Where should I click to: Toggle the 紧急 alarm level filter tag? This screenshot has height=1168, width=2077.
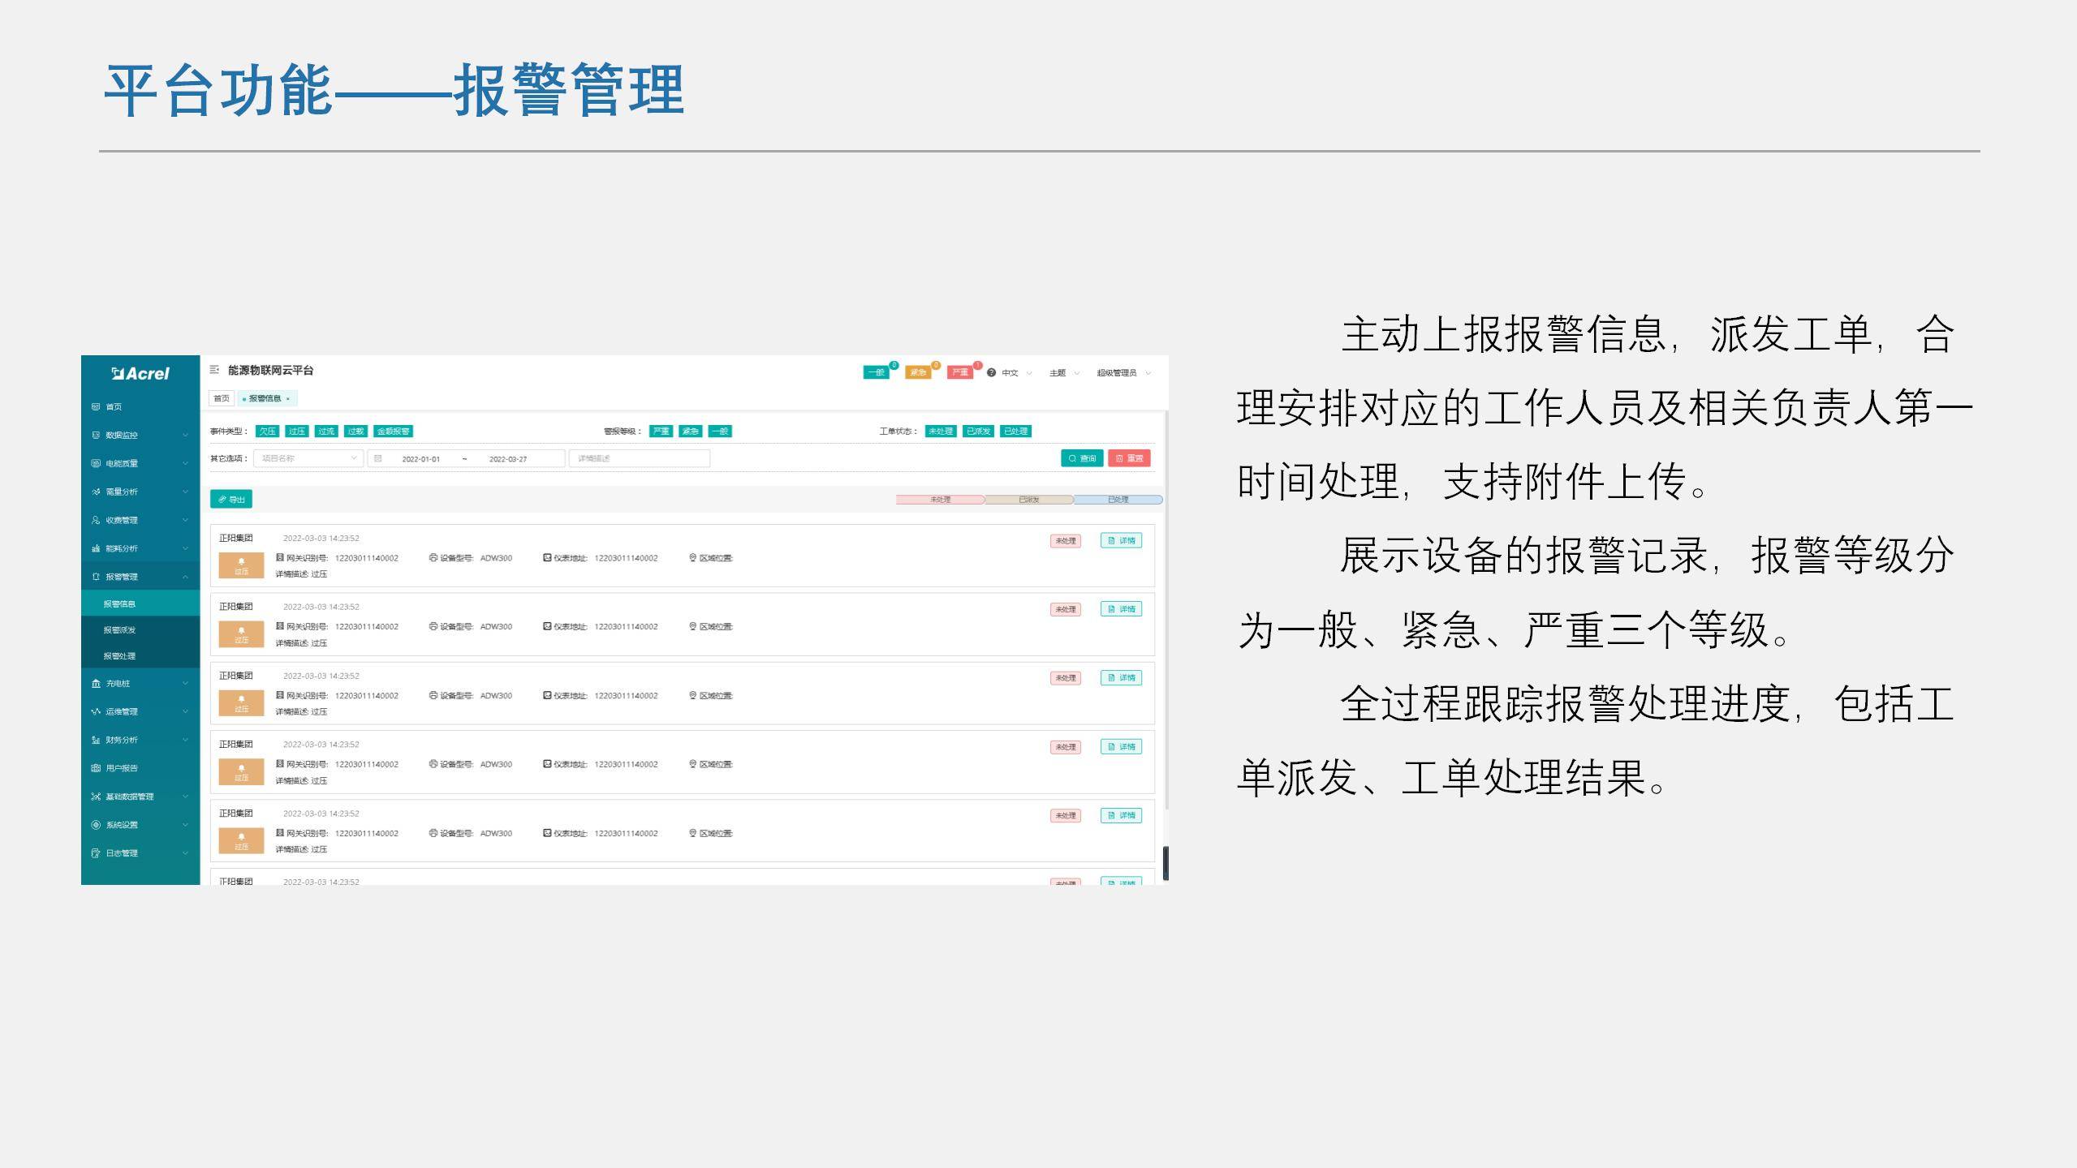[690, 432]
